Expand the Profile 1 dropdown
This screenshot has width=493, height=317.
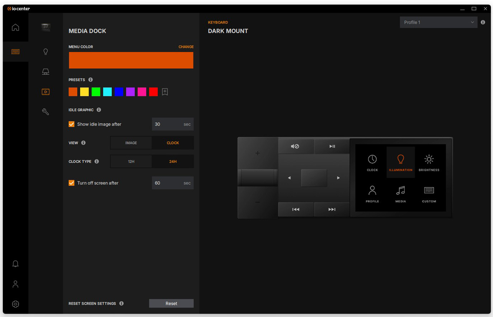[438, 22]
